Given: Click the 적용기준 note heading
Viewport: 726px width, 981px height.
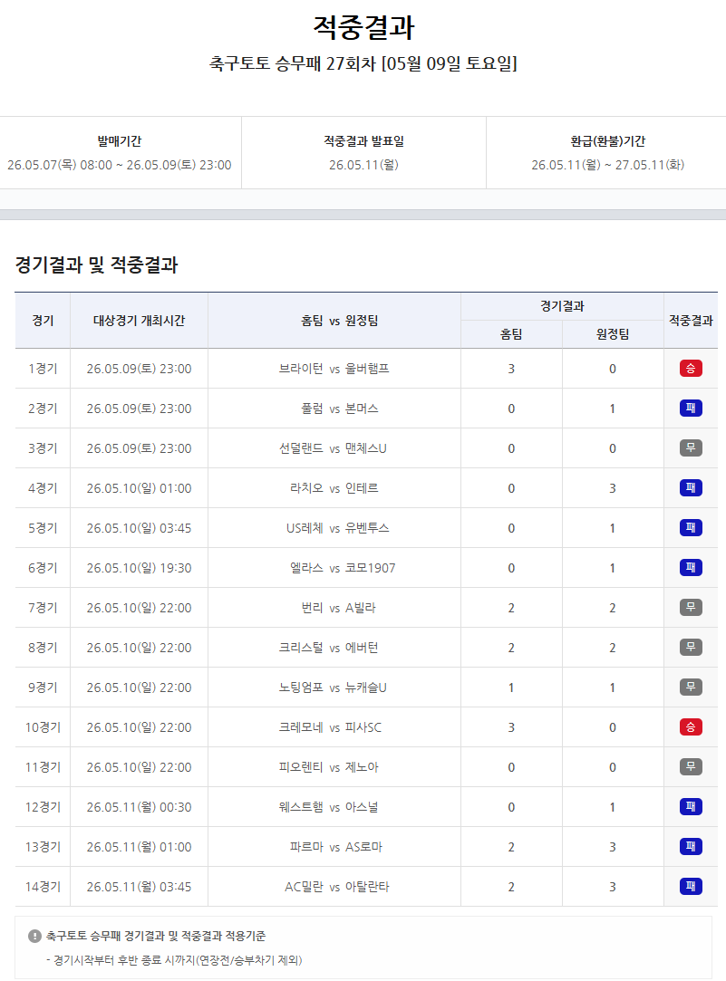Looking at the screenshot, I should click(156, 936).
